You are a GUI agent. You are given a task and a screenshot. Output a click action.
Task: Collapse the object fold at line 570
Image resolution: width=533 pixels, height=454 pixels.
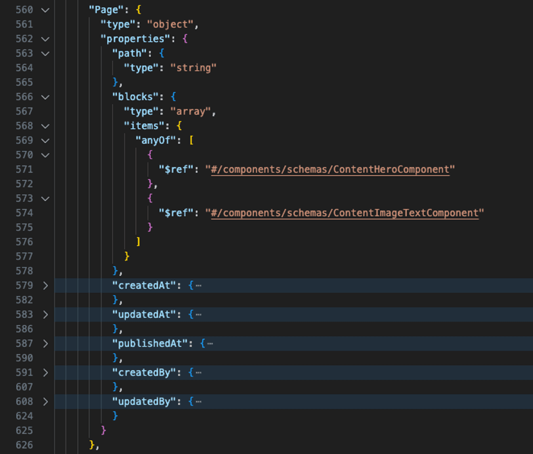pos(45,155)
